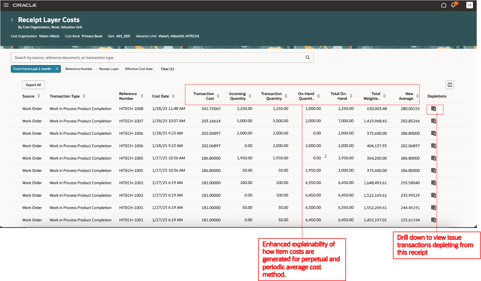Click the Export All button
The width and height of the screenshot is (481, 281).
(x=33, y=85)
